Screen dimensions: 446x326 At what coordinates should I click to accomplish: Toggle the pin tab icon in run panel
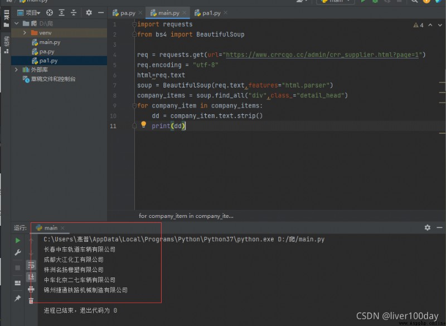click(18, 298)
